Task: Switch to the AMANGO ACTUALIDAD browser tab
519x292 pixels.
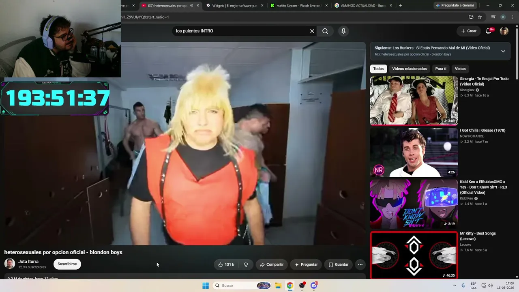Action: (363, 6)
